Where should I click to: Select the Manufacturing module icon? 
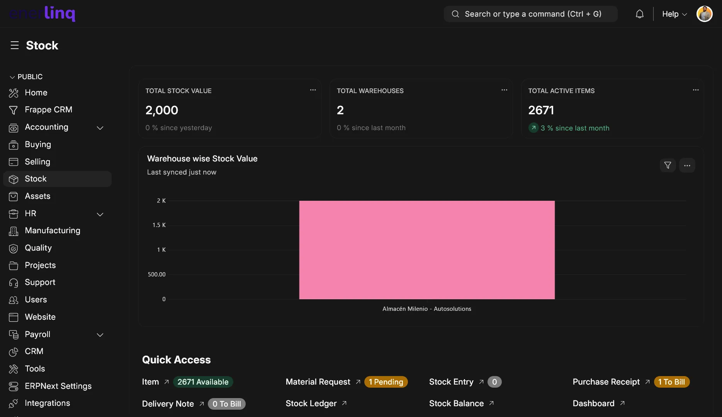pos(14,231)
